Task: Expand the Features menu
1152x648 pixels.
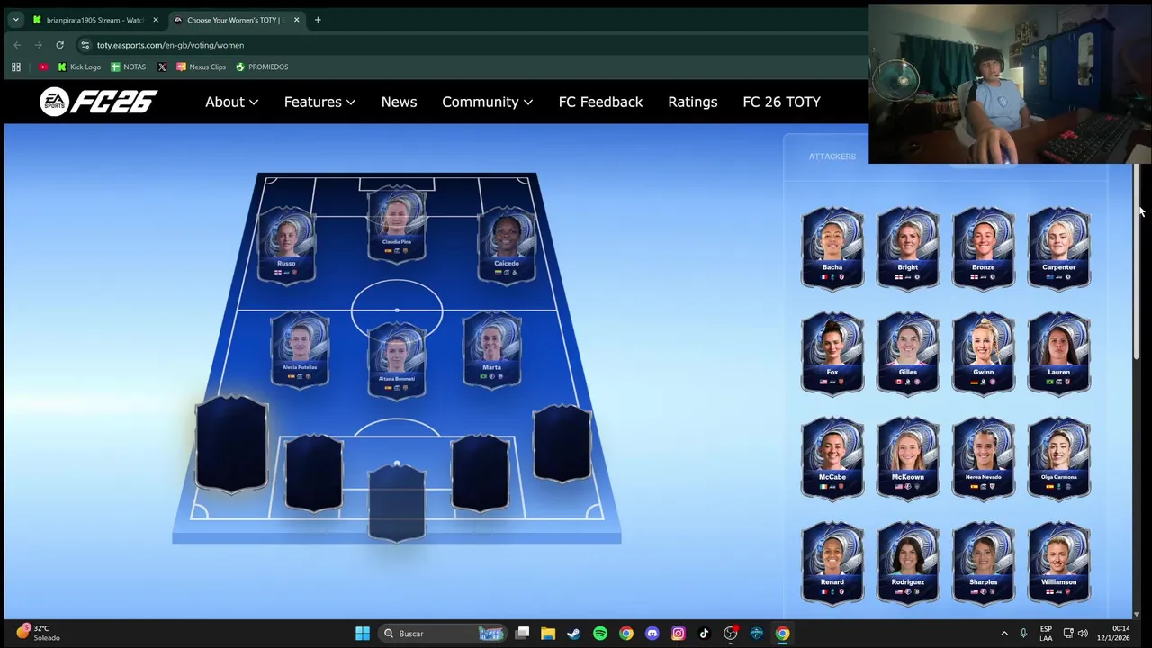Action: tap(319, 102)
